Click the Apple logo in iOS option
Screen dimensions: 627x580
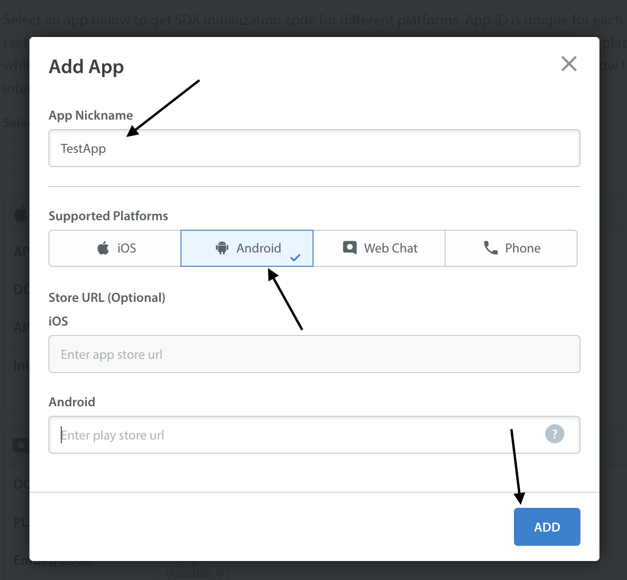click(103, 248)
